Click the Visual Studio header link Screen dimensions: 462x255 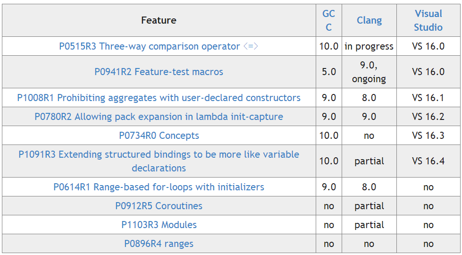428,20
